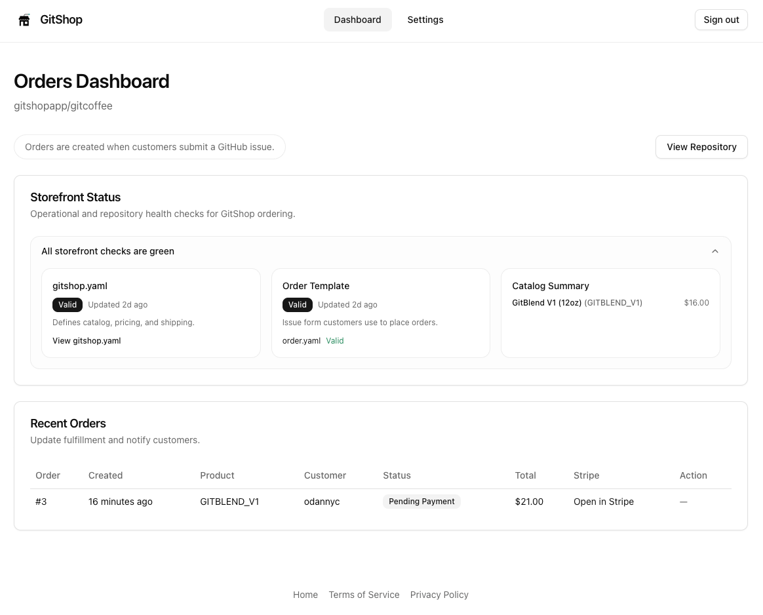763x615 pixels.
Task: View the gitshop.yaml file
Action: pyautogui.click(x=87, y=340)
